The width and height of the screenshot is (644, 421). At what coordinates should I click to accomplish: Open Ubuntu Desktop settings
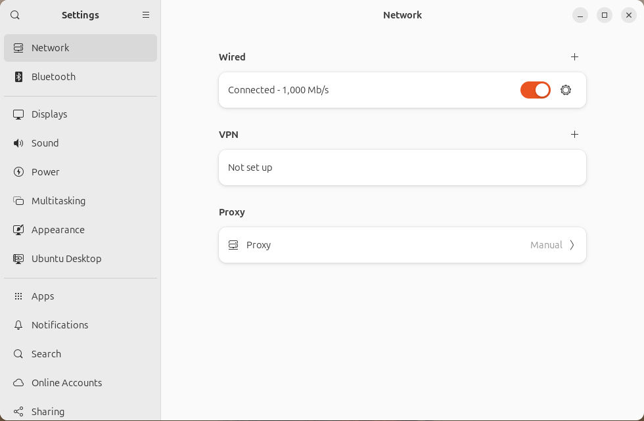click(66, 259)
